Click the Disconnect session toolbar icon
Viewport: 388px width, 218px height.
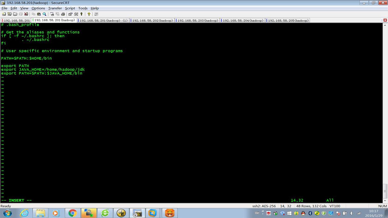click(26, 14)
